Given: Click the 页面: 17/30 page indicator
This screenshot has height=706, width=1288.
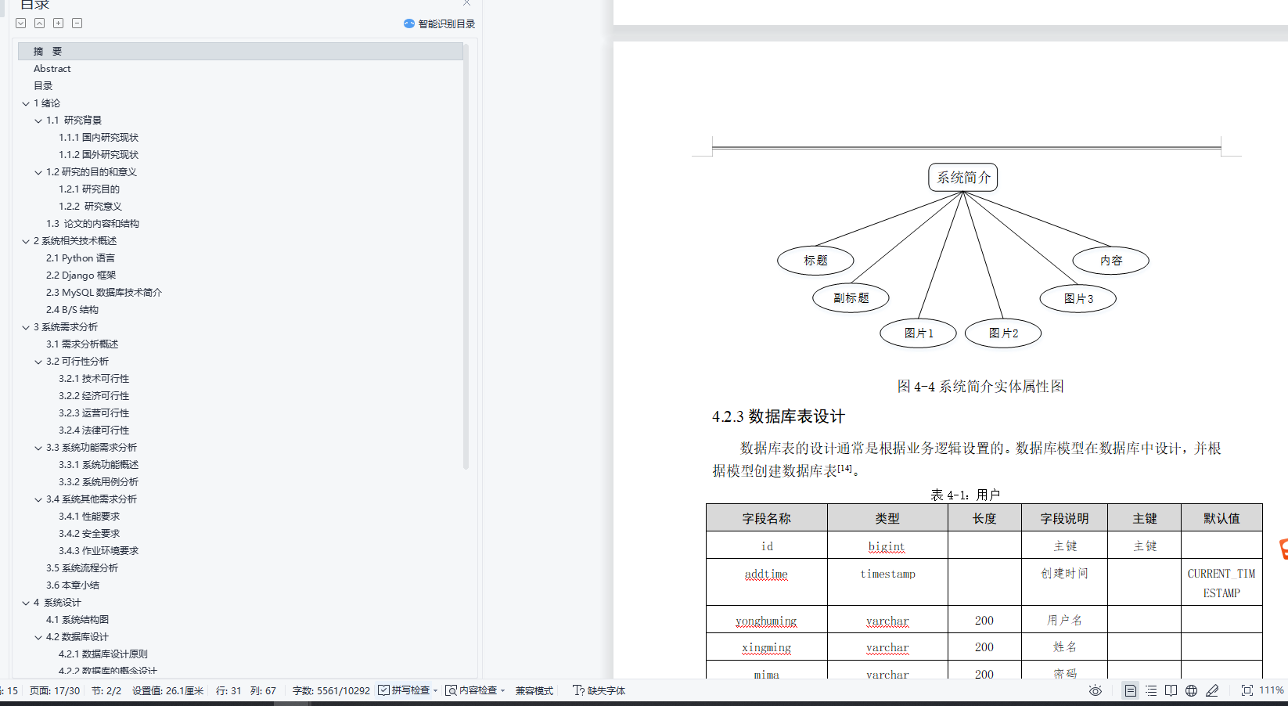Looking at the screenshot, I should pos(55,690).
